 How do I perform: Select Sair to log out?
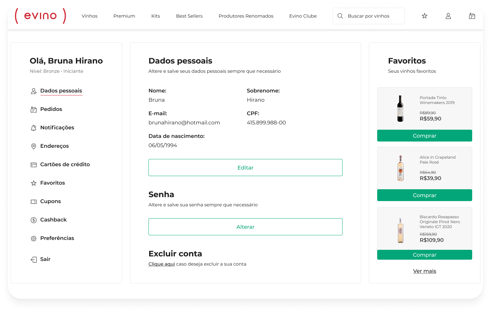tap(45, 259)
